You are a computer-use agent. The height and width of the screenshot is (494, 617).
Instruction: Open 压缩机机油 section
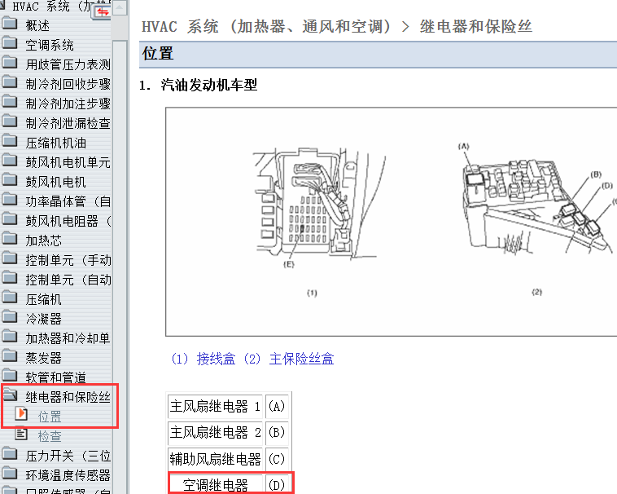pos(55,143)
